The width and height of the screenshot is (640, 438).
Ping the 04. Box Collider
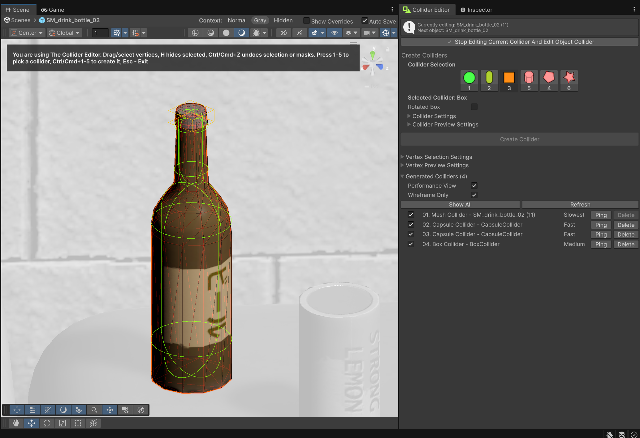click(601, 245)
